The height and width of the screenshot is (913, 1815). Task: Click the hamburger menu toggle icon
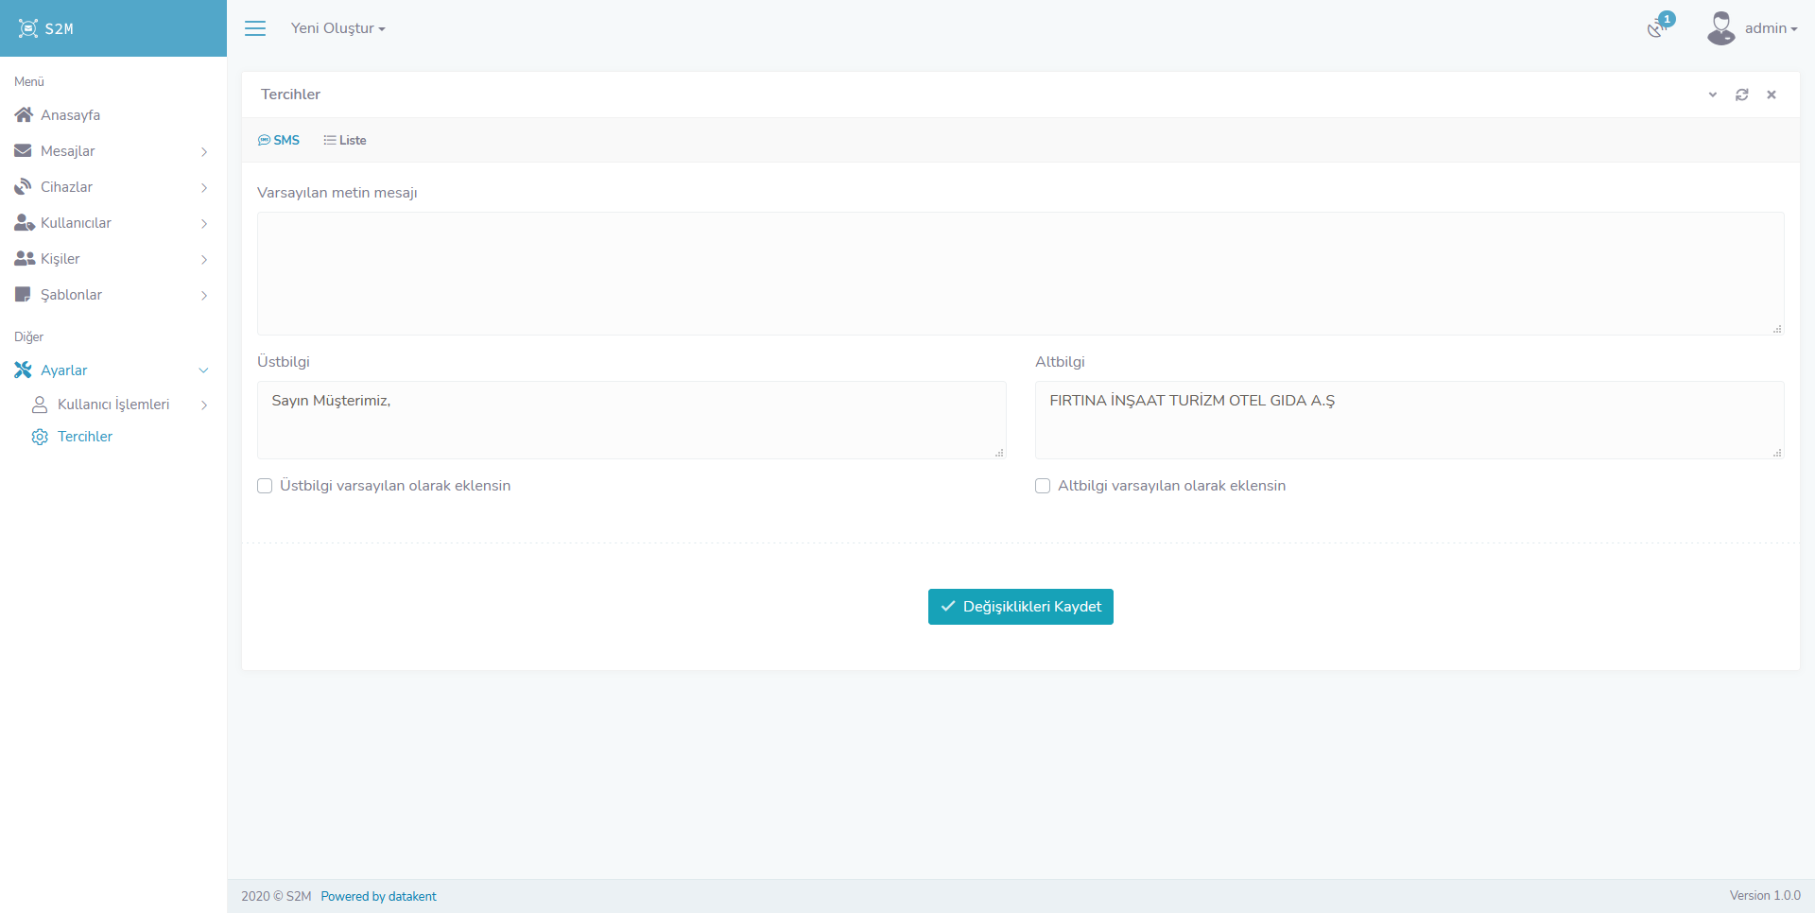tap(255, 28)
